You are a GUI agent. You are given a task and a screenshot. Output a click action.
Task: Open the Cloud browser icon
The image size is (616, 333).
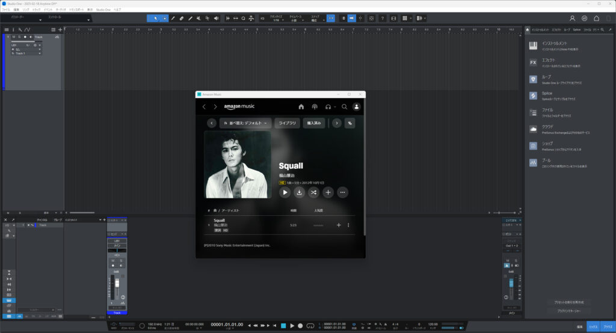click(533, 129)
